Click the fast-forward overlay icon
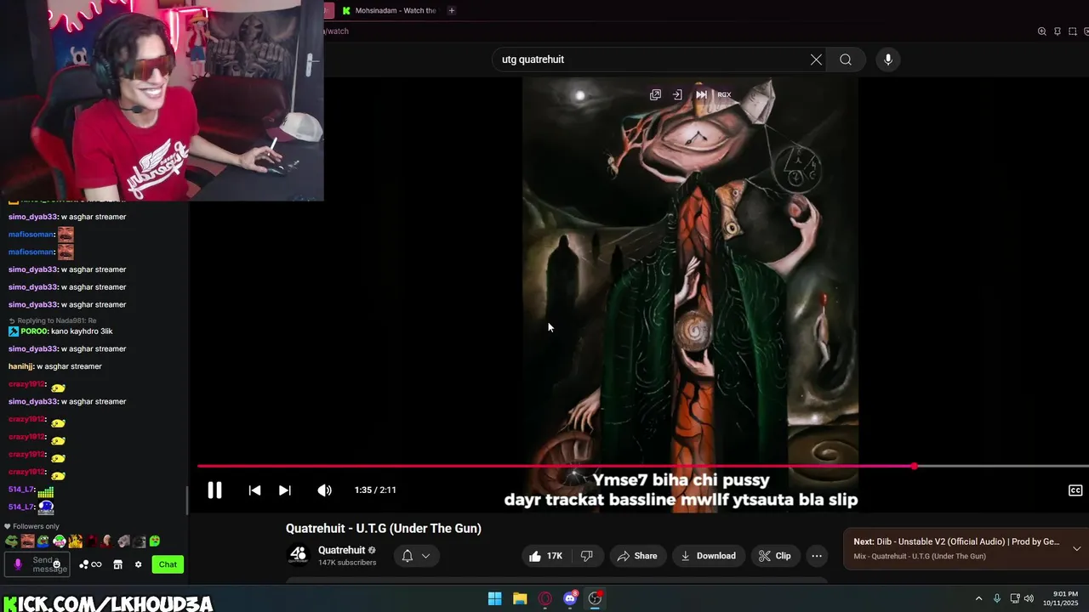The width and height of the screenshot is (1089, 612). coord(701,94)
